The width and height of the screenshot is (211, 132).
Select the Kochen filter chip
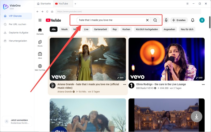point(126,29)
